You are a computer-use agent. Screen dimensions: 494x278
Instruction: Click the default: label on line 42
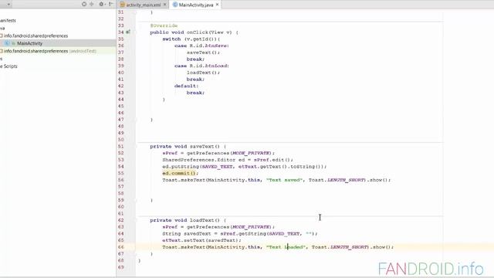click(187, 86)
